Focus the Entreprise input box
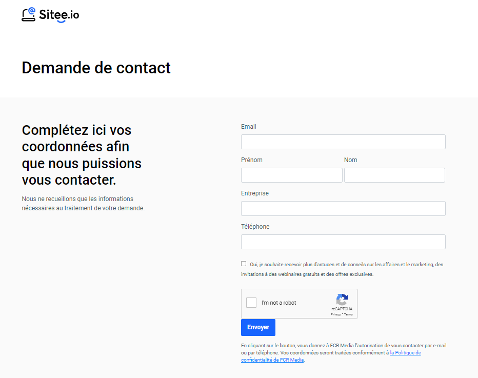This screenshot has height=378, width=478. click(x=343, y=209)
